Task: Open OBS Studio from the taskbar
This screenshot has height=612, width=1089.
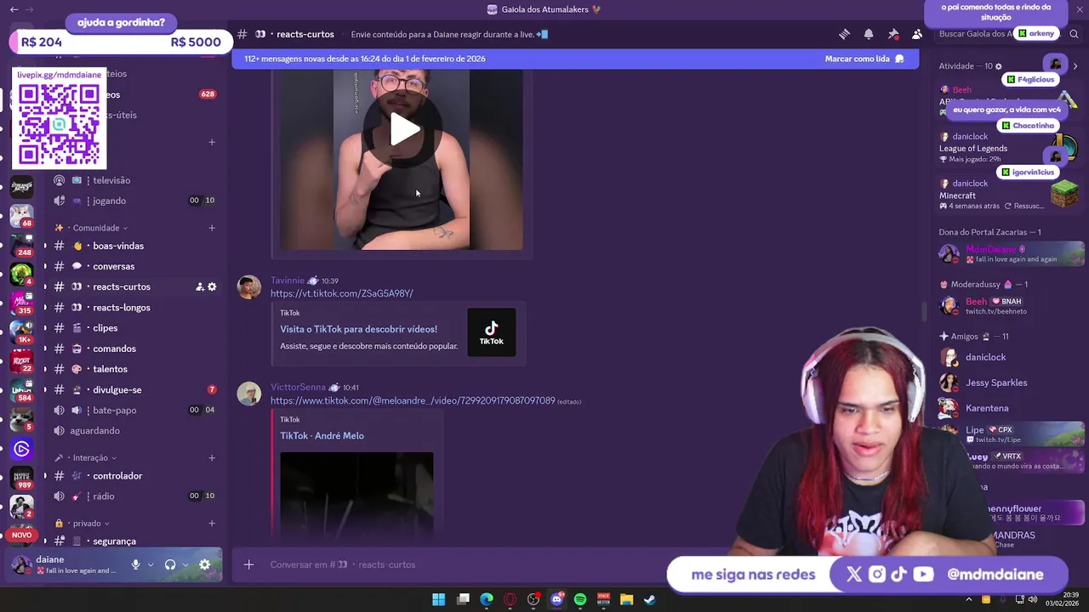Action: (533, 599)
